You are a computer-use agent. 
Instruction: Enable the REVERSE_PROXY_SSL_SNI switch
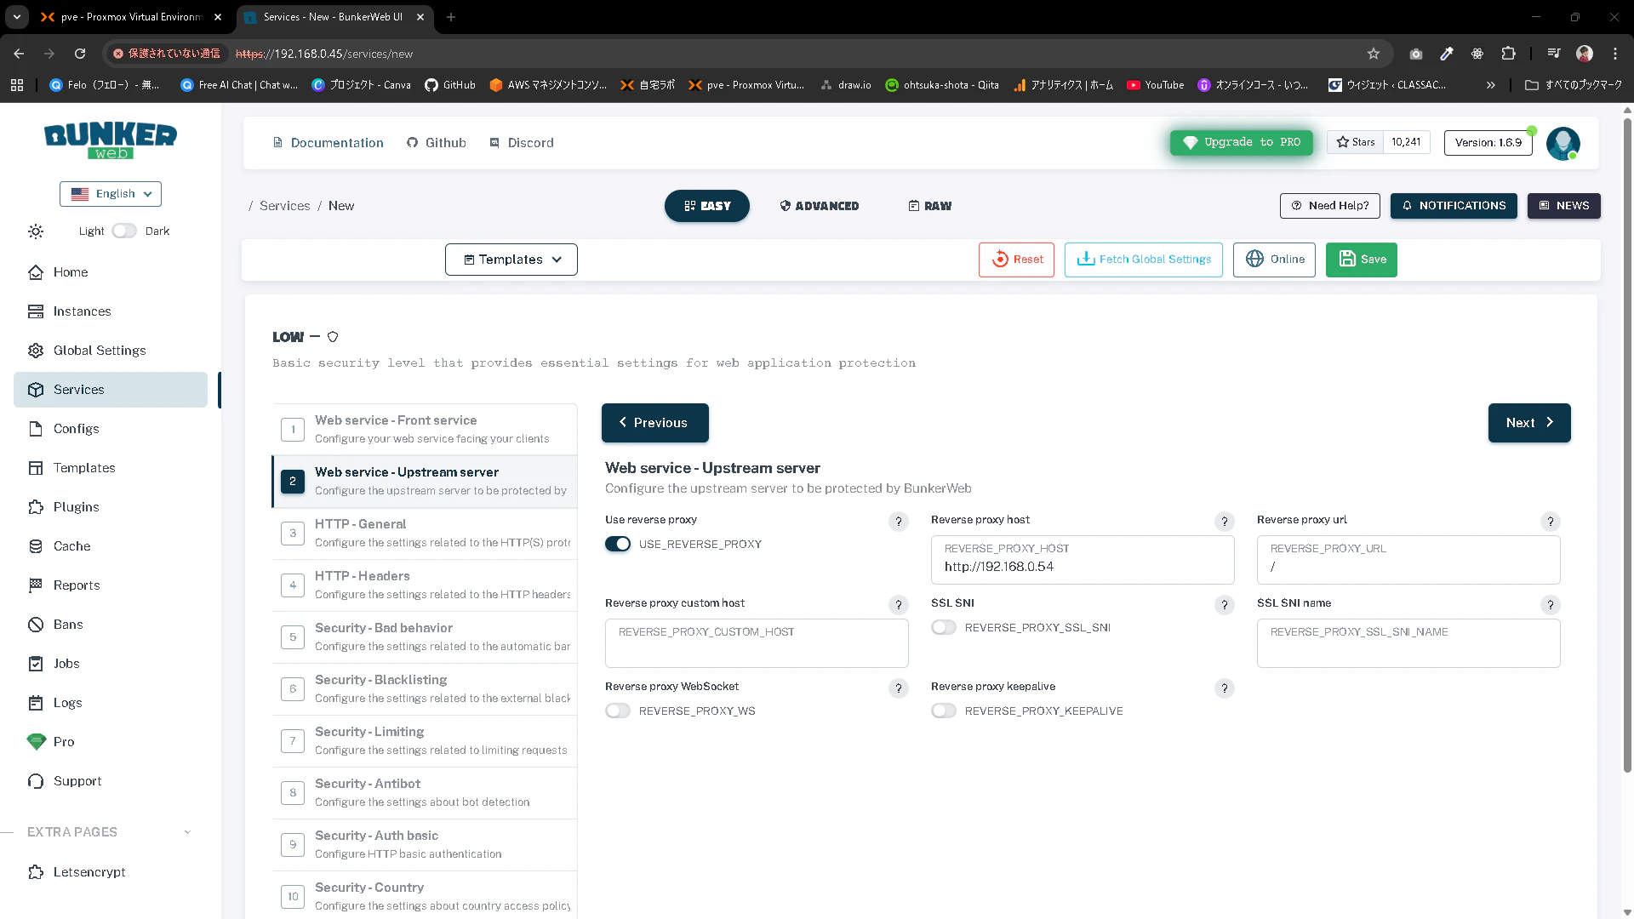[944, 628]
